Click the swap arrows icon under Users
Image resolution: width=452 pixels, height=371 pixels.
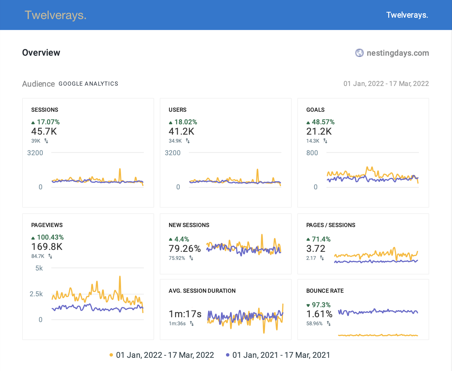click(x=188, y=141)
